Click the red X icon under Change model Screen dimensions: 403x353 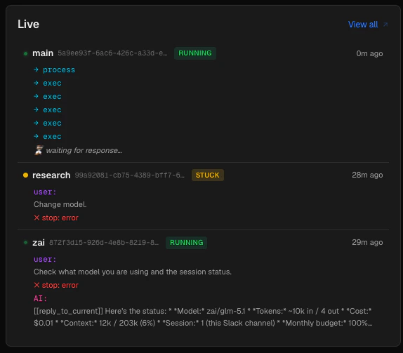point(37,218)
